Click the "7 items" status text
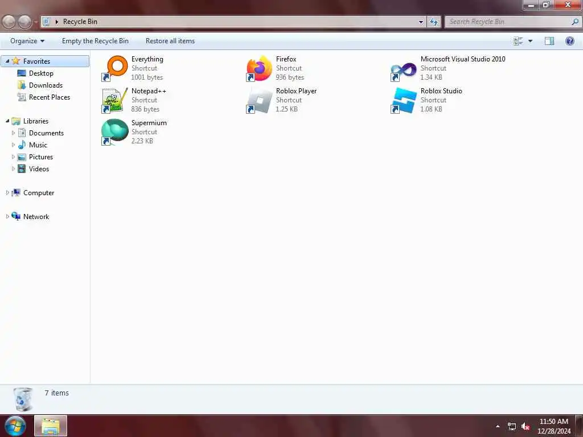Screen dimensions: 583x437 [56, 393]
